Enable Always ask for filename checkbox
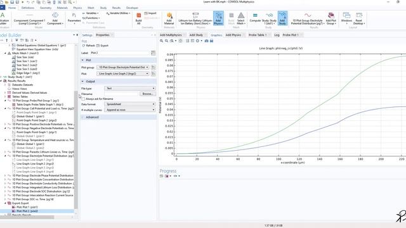Image resolution: width=406 pixels, height=228 pixels. tap(83, 99)
